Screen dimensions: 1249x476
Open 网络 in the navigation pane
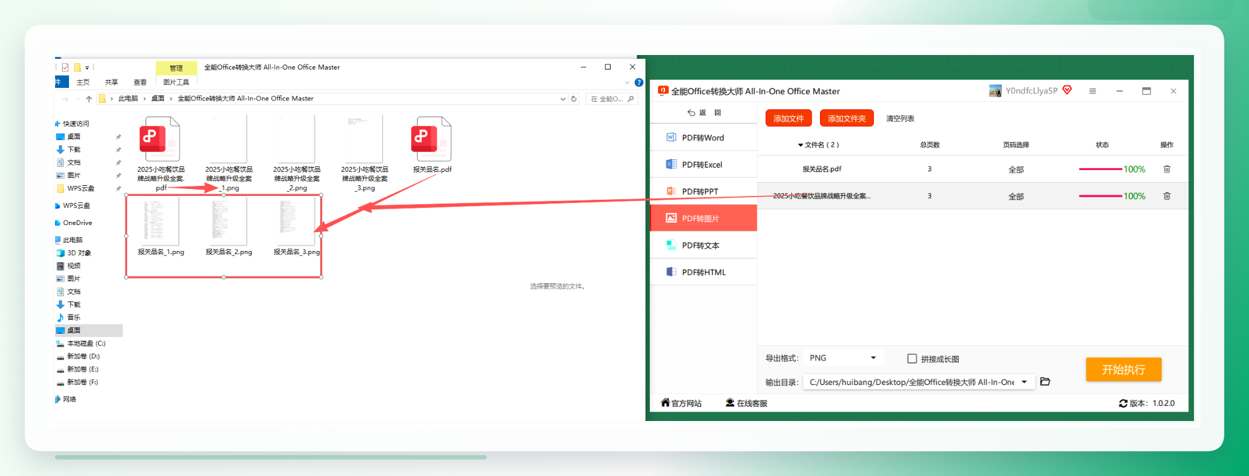(70, 400)
